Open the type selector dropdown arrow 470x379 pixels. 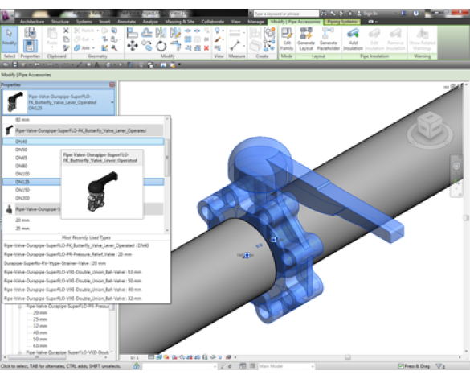pyautogui.click(x=112, y=102)
